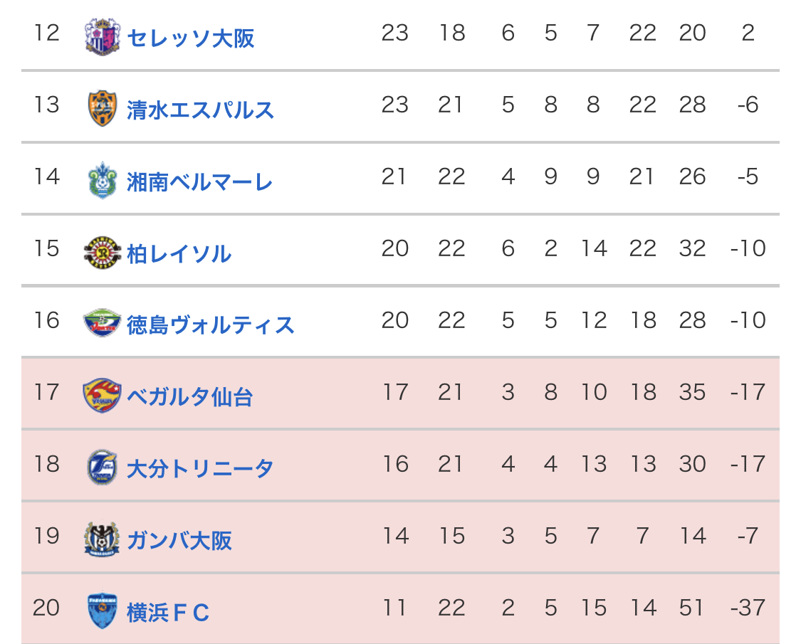The image size is (801, 644).
Task: Click the -37 goal difference for 横浜FC
Action: pos(748,608)
